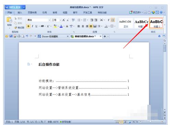The height and width of the screenshot is (125, 170).
Task: Switch to the 页面布局 ribbon tab
Action: coord(32,12)
